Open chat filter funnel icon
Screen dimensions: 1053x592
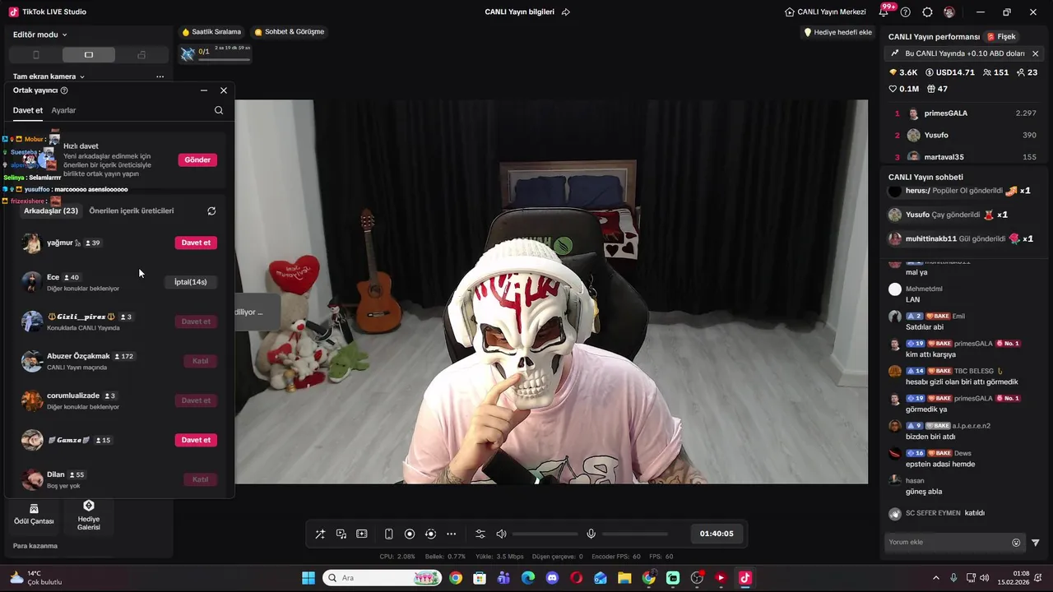(x=1036, y=543)
